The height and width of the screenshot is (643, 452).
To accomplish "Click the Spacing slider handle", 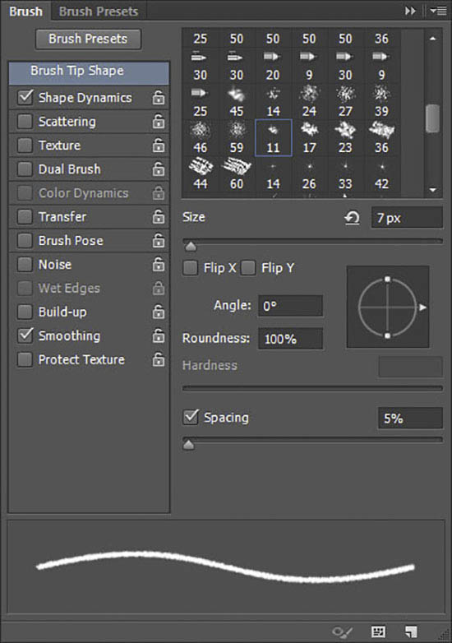I will 188,445.
